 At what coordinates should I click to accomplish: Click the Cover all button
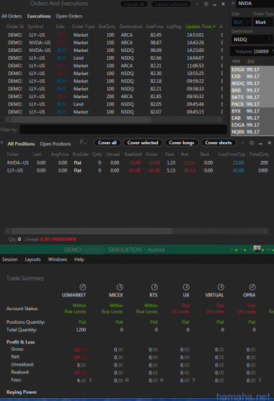tap(107, 143)
